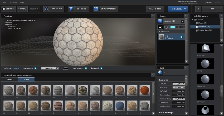Screen dimensions: 224x116
Task: Open the Dramatic environment dropdown
Action: point(50,68)
